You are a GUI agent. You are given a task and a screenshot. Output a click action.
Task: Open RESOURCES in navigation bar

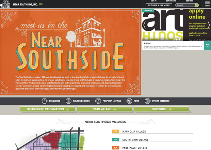(54, 101)
